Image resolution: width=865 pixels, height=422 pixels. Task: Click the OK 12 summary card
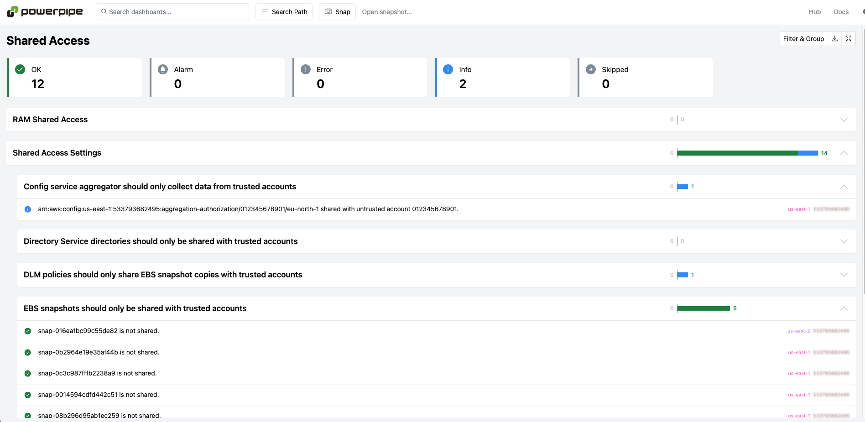tap(75, 77)
